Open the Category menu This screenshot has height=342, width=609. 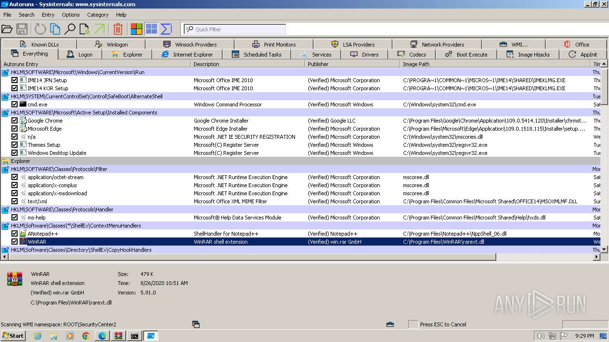pyautogui.click(x=98, y=15)
